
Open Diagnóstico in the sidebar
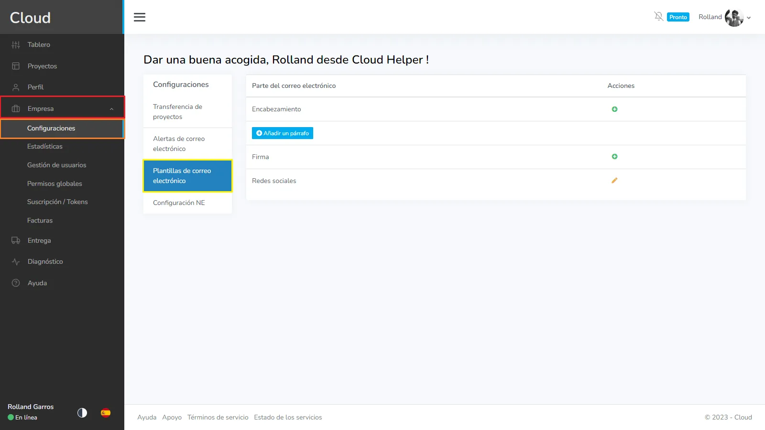pos(45,262)
